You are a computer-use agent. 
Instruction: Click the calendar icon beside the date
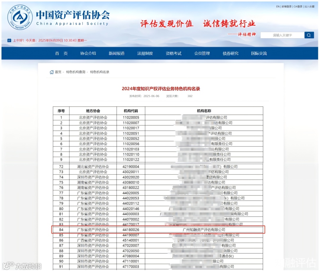[9, 40]
